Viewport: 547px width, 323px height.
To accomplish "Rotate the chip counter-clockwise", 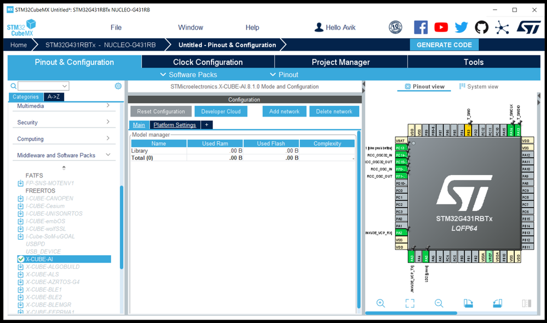I will [498, 303].
